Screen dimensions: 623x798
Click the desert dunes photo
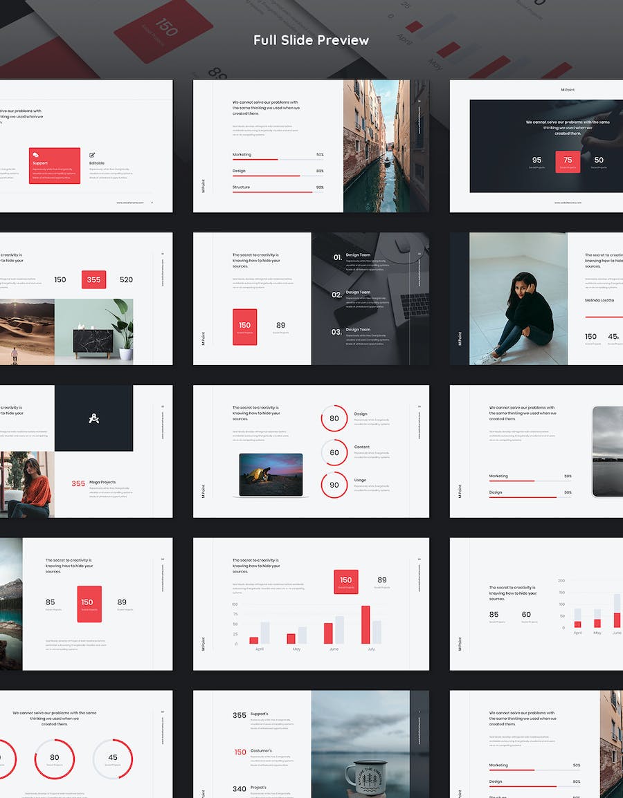pos(27,331)
